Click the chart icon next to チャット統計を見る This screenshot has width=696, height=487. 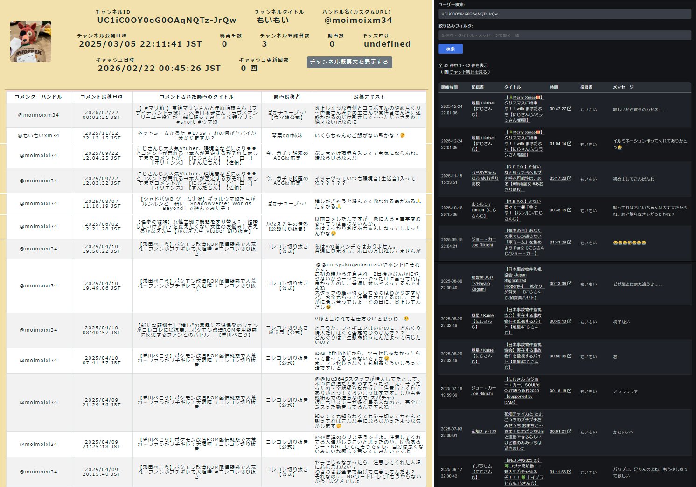[446, 72]
